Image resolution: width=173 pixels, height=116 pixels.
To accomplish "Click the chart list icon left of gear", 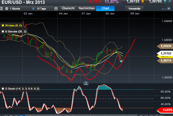I will (2, 8).
